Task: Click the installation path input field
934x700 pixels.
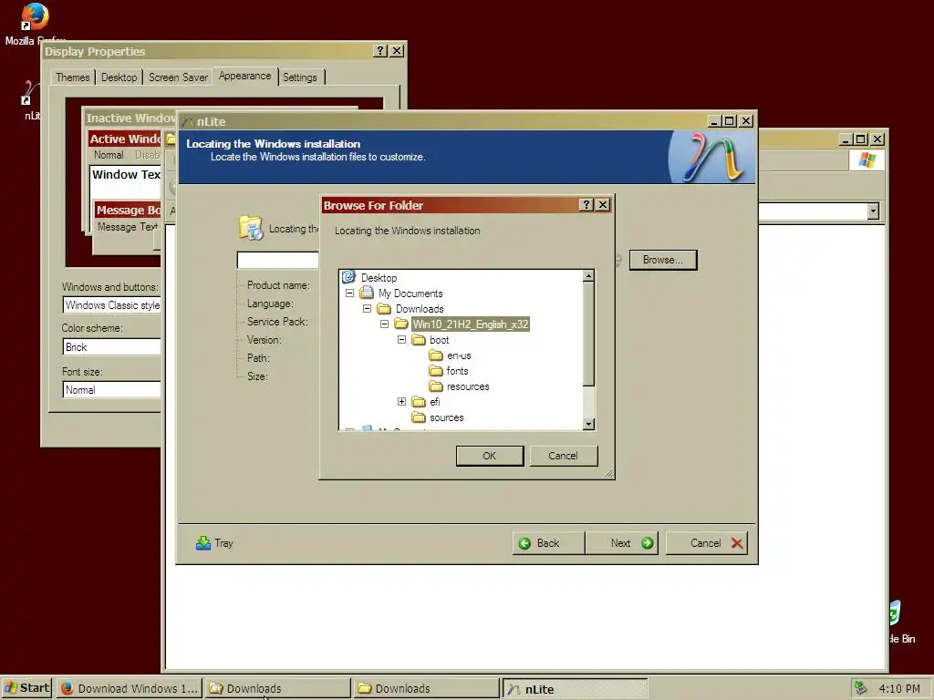Action: 277,260
